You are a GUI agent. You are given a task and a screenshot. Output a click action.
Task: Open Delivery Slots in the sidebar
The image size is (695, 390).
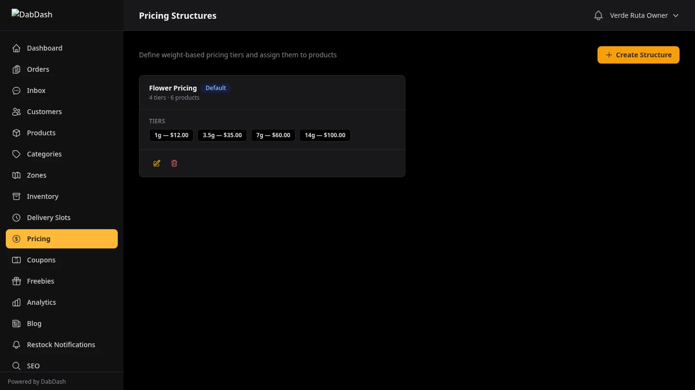(49, 218)
